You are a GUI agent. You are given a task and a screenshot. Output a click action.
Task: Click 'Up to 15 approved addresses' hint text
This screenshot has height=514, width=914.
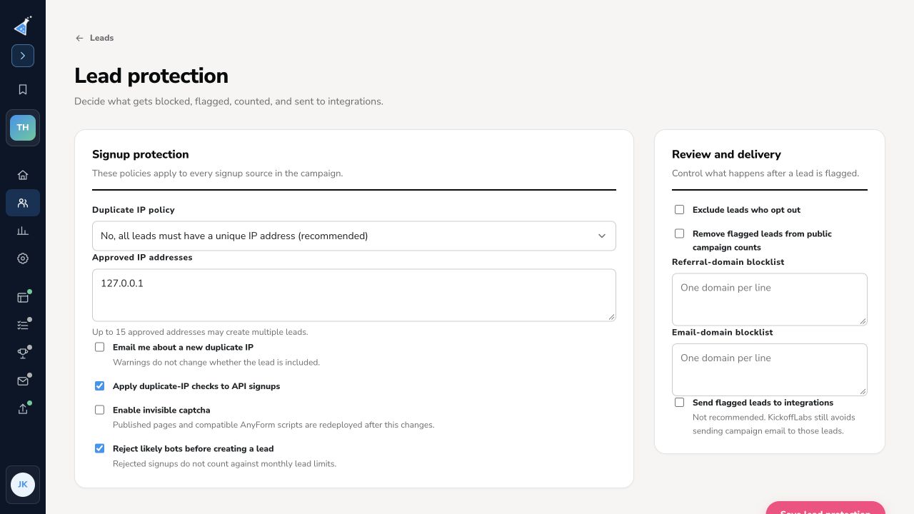pos(200,332)
